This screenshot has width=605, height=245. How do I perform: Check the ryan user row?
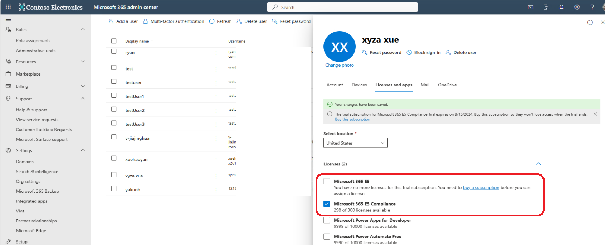(x=114, y=51)
